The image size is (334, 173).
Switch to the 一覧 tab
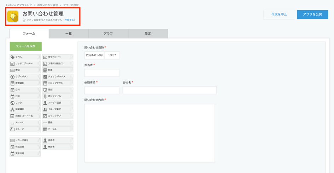69,34
